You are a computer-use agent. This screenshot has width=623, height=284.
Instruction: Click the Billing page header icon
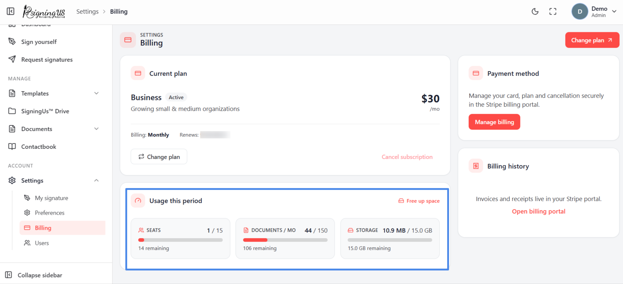[128, 40]
